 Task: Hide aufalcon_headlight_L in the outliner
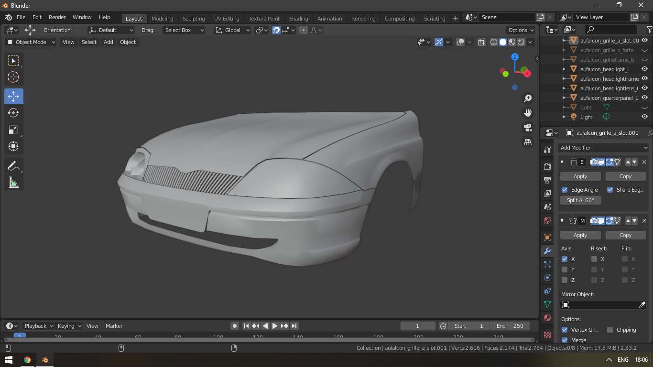coord(644,69)
